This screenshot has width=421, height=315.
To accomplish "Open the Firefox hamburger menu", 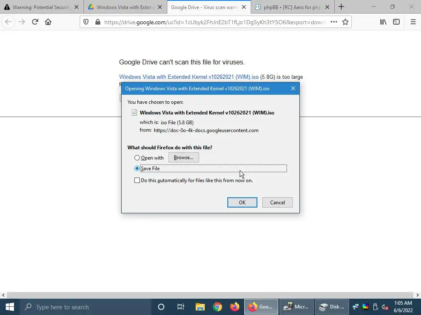I will pyautogui.click(x=413, y=22).
